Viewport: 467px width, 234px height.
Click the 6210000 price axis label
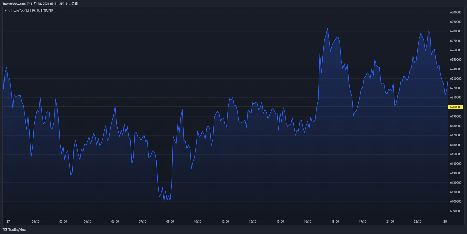click(456, 97)
